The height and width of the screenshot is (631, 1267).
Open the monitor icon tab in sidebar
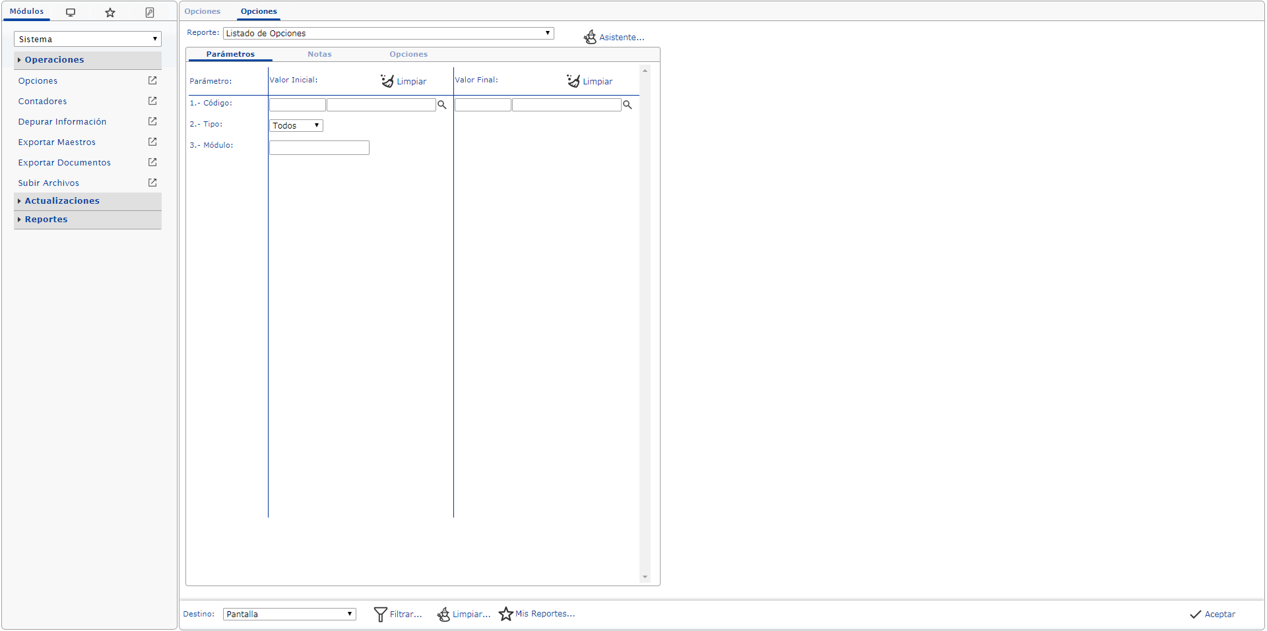pyautogui.click(x=71, y=13)
